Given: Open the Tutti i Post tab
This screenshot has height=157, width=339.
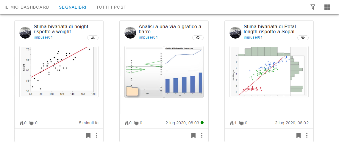Looking at the screenshot, I should coord(111,7).
